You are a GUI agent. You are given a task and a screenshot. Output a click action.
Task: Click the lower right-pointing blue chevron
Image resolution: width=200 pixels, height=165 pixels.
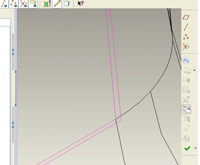pos(16,105)
